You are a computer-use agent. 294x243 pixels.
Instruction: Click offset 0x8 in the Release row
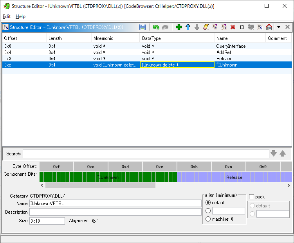pyautogui.click(x=24, y=59)
